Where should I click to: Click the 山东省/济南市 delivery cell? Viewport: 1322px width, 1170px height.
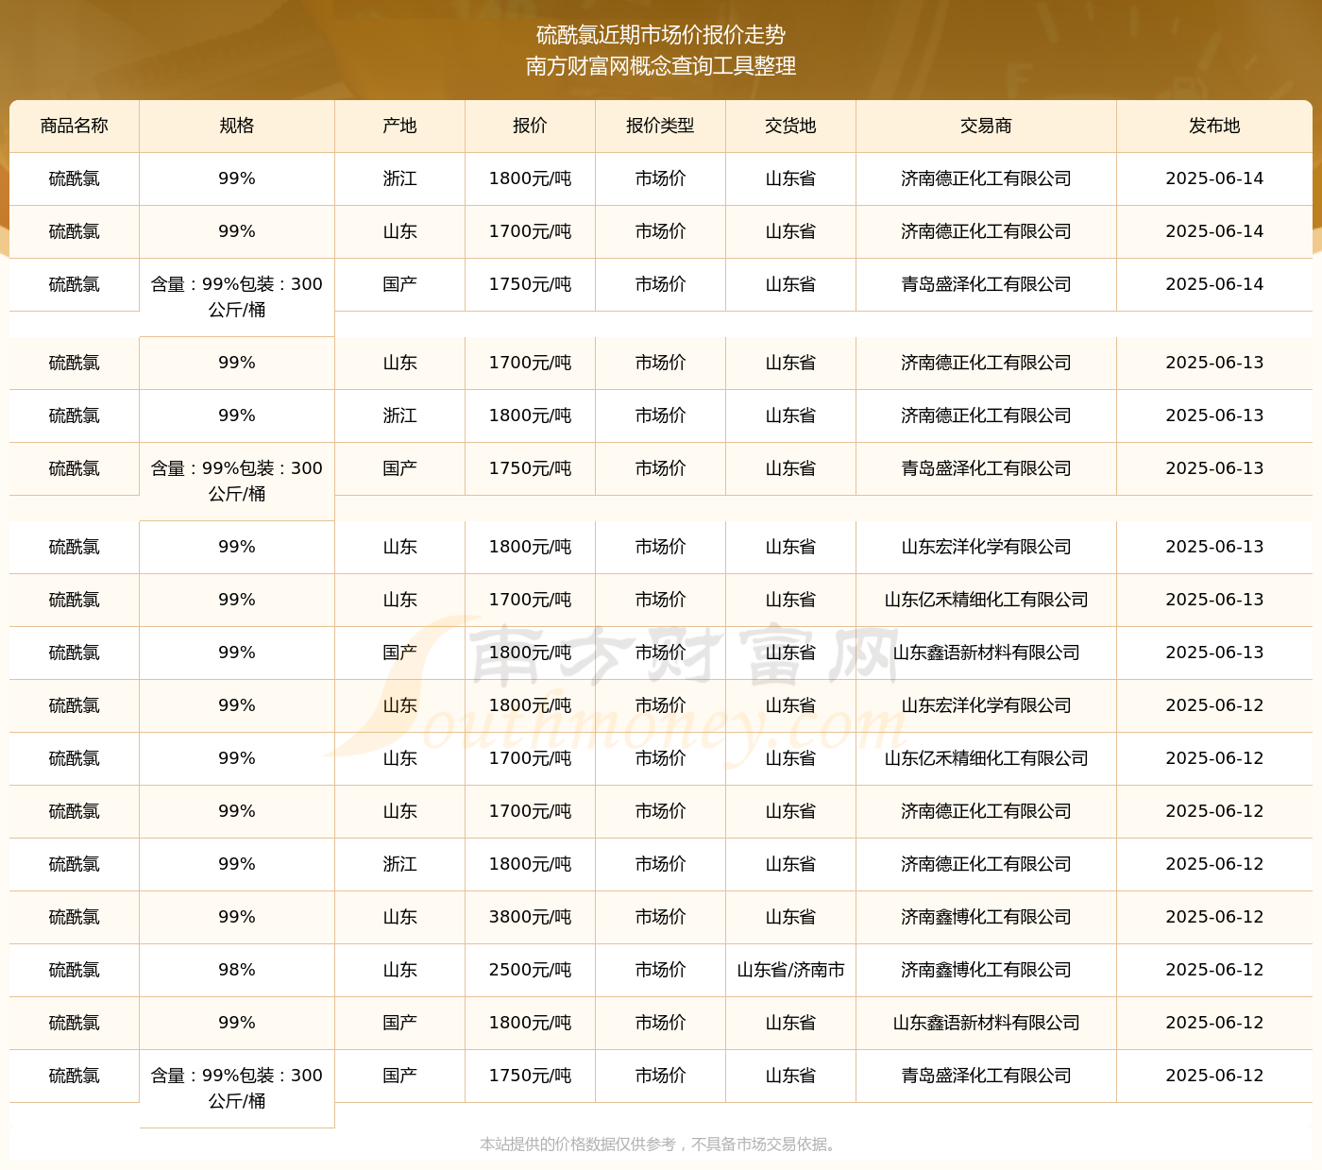pos(791,970)
